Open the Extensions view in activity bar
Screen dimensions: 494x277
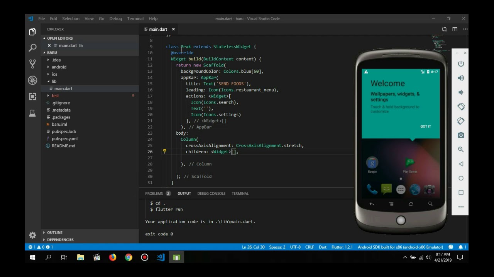[x=32, y=96]
